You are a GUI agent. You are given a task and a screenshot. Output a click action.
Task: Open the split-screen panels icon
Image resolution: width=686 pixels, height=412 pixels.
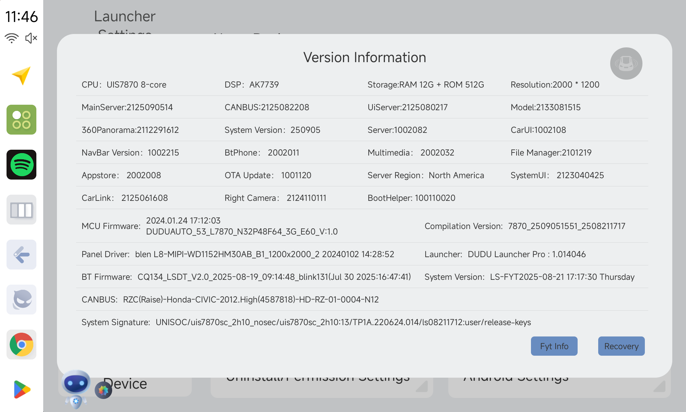point(21,210)
